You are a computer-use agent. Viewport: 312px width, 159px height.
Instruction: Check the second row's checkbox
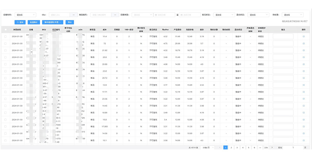[5, 43]
